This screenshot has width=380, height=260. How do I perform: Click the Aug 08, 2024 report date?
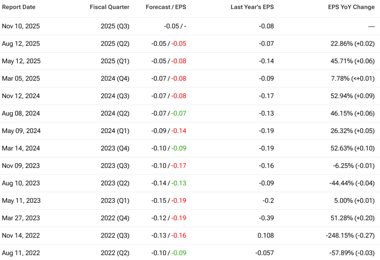point(21,113)
